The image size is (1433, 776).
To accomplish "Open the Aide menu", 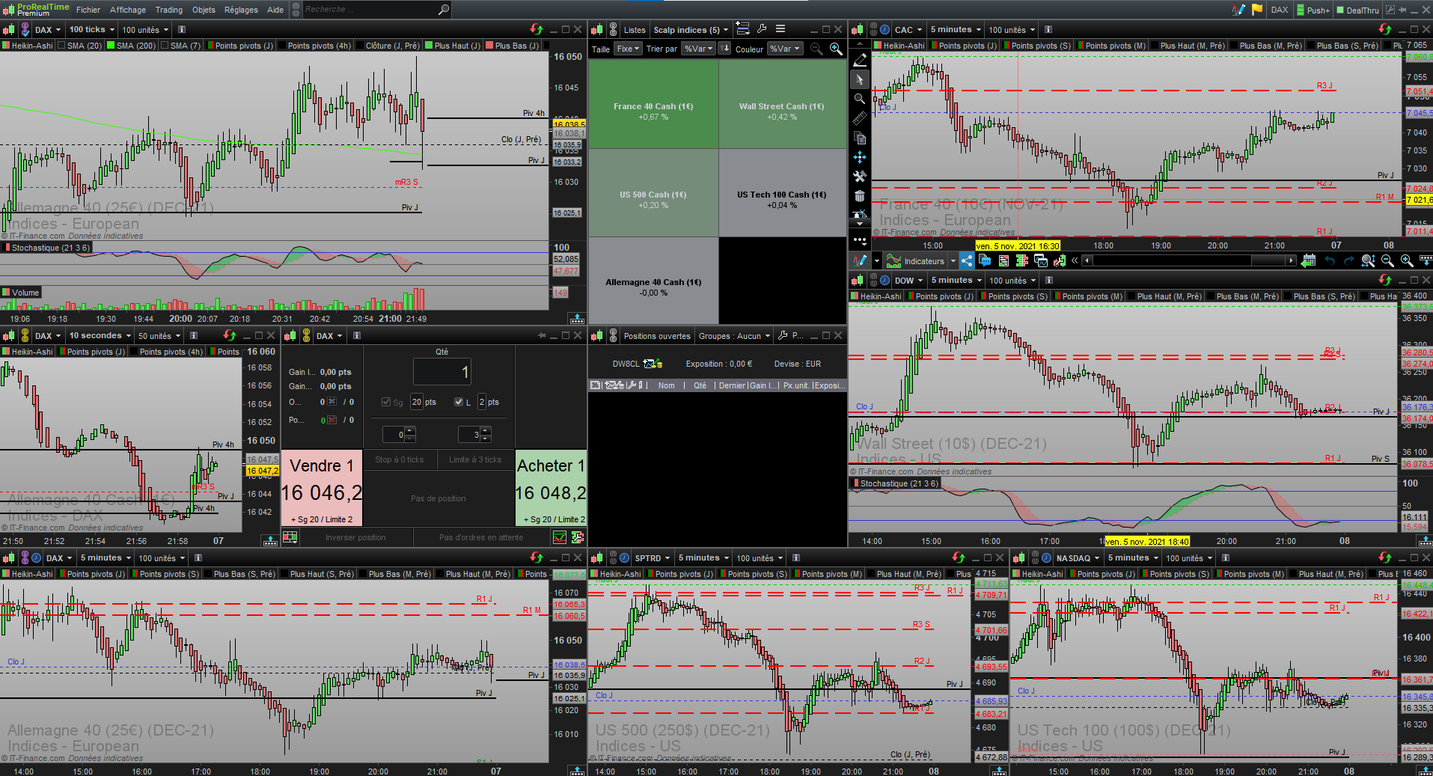I will coord(275,10).
